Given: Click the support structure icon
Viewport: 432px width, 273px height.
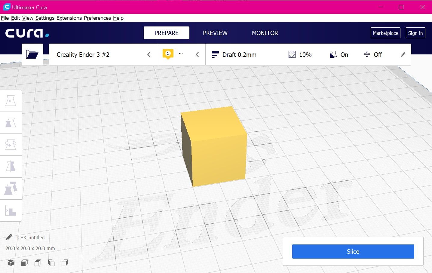Looking at the screenshot, I should (x=333, y=54).
